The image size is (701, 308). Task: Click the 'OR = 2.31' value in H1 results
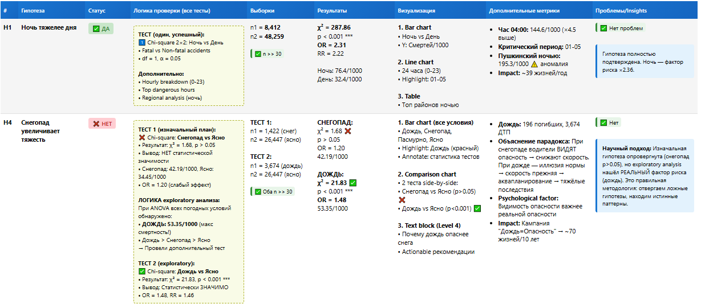coord(331,44)
